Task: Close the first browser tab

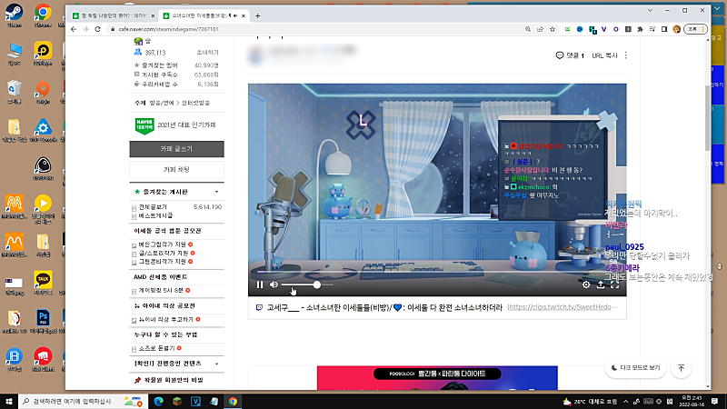Action: [153, 15]
